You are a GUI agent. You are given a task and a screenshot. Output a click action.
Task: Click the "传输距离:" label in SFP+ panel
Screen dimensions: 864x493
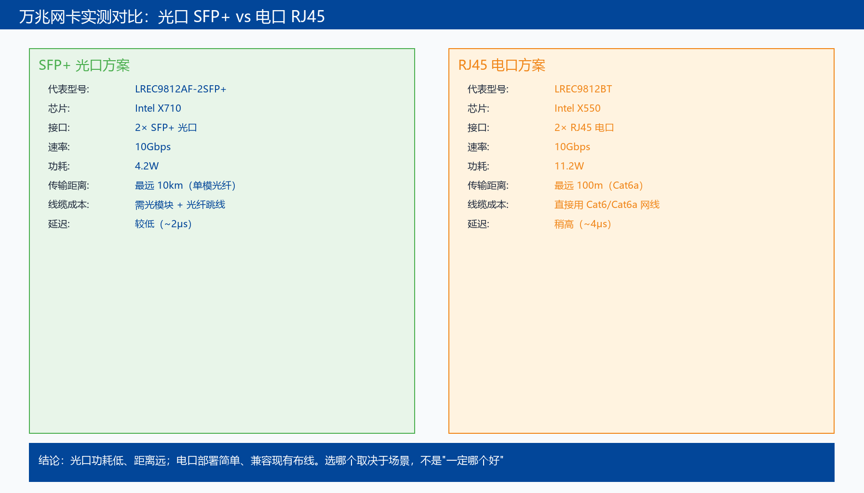[x=68, y=185]
